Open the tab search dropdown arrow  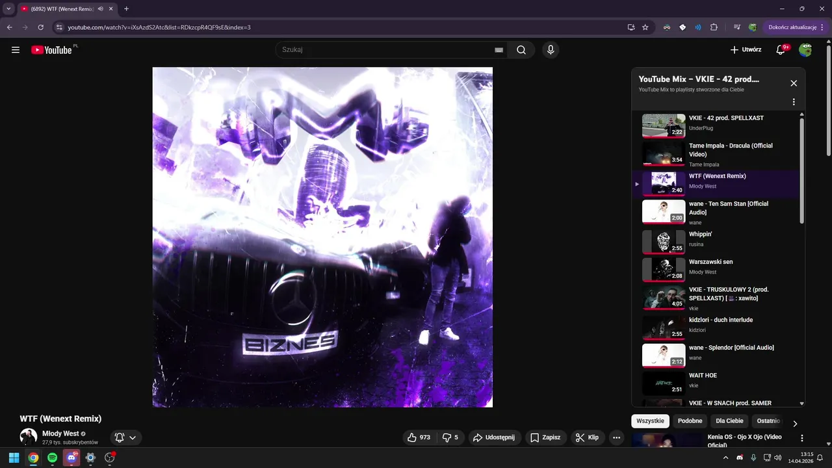click(x=8, y=9)
